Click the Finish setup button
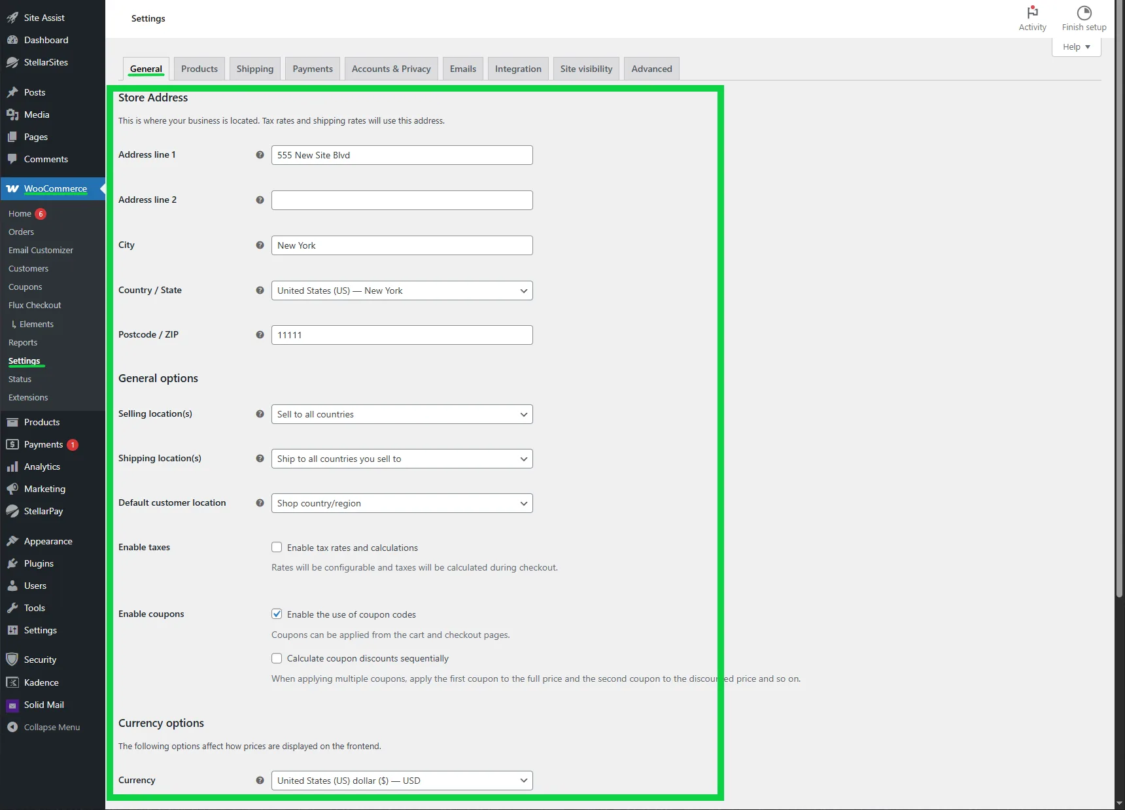The image size is (1125, 810). tap(1083, 18)
